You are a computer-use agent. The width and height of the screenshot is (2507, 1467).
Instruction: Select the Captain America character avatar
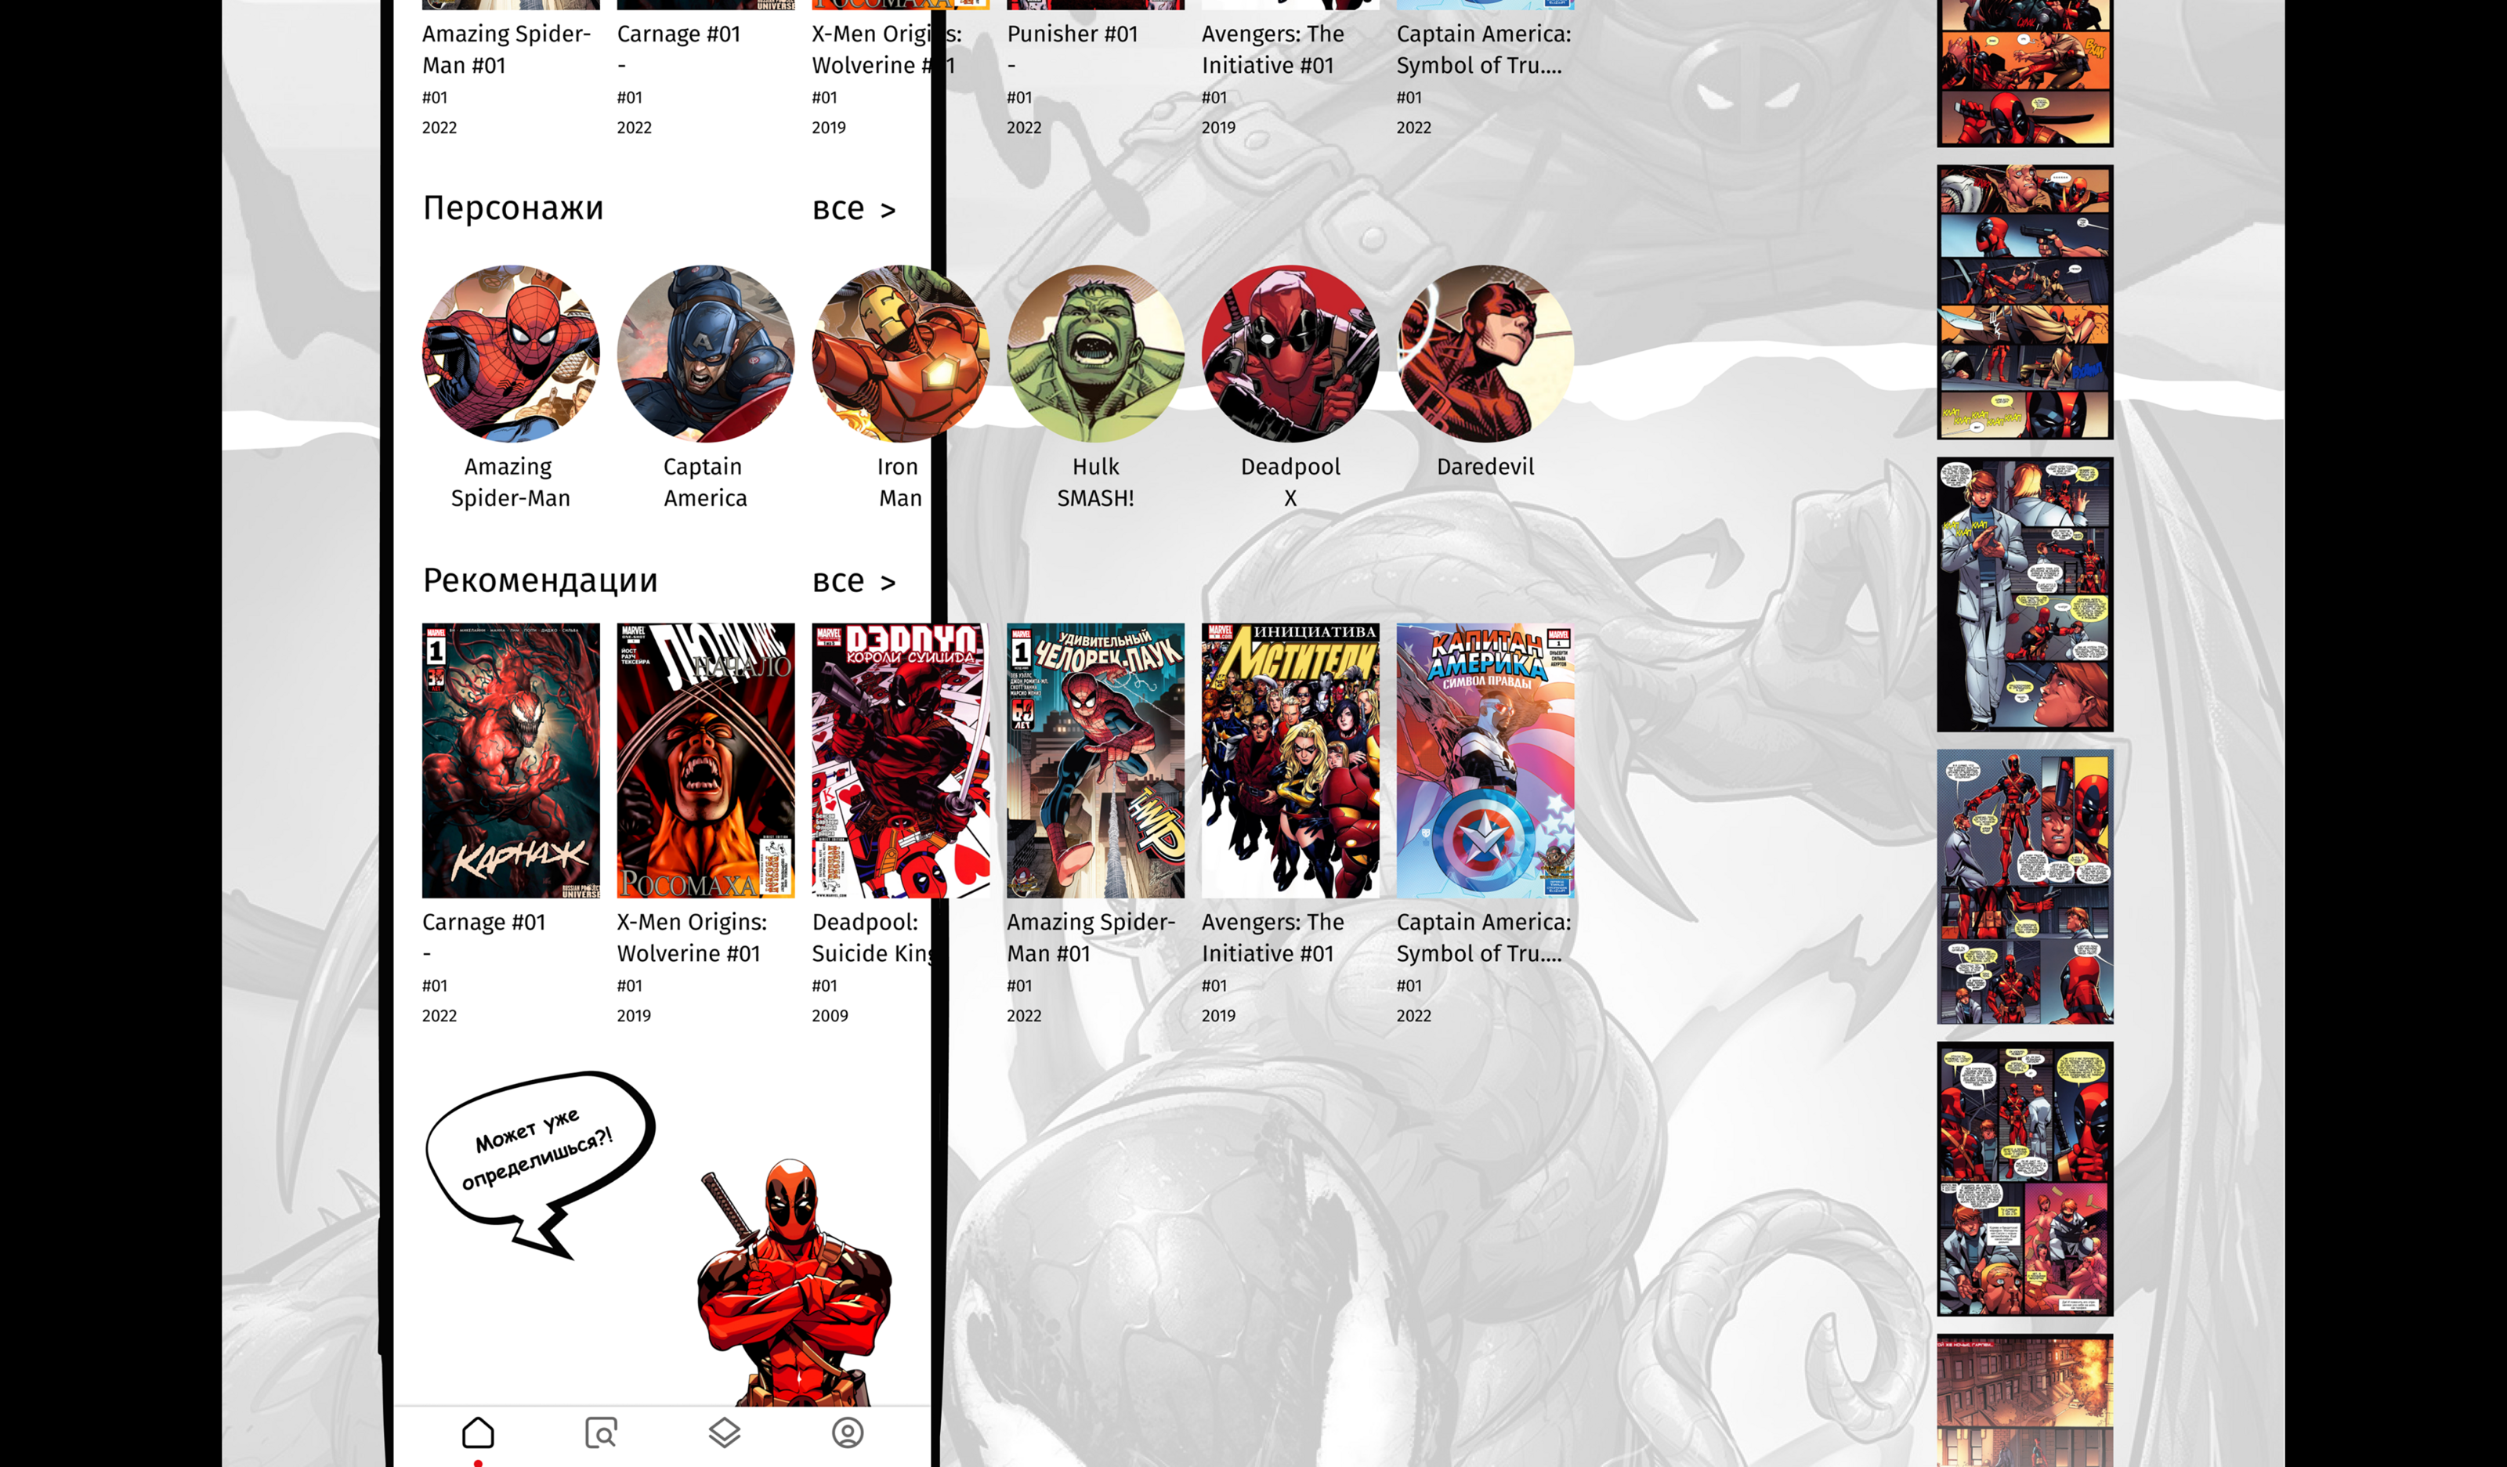705,353
